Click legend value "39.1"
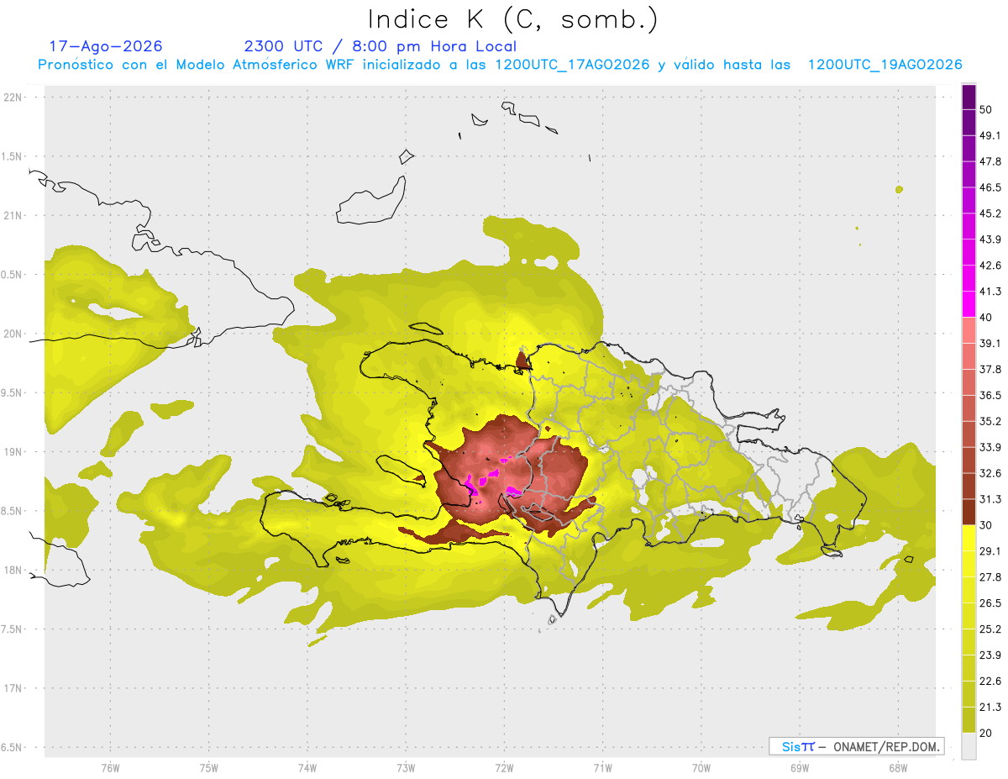The width and height of the screenshot is (1008, 779). pyautogui.click(x=990, y=343)
